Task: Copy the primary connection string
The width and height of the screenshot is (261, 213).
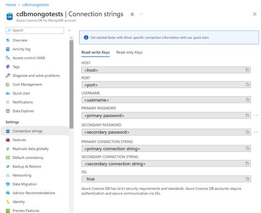Action: point(247,148)
